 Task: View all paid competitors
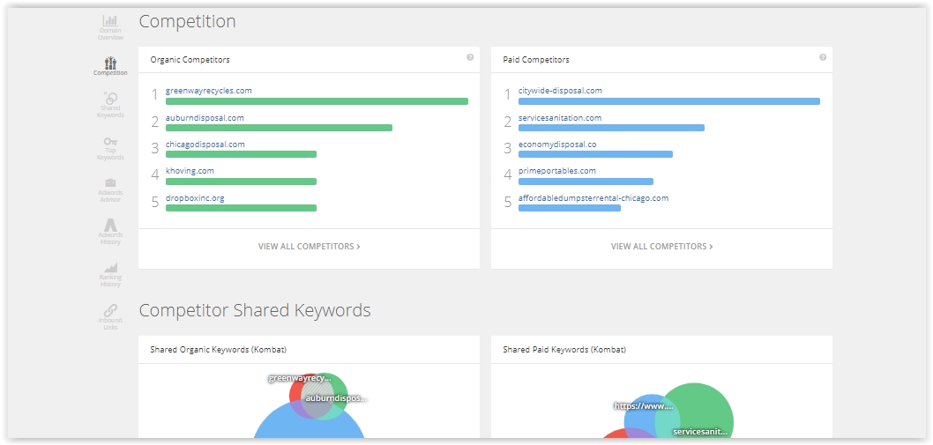(661, 247)
